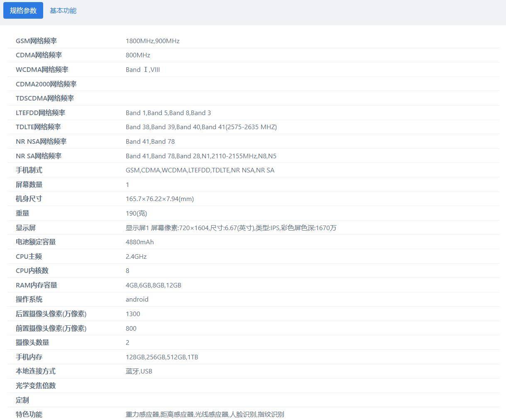Click the NR NSA网络频率 label
The image size is (506, 420).
[x=41, y=141]
